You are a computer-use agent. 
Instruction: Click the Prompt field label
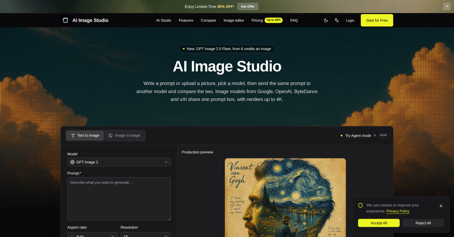point(74,173)
